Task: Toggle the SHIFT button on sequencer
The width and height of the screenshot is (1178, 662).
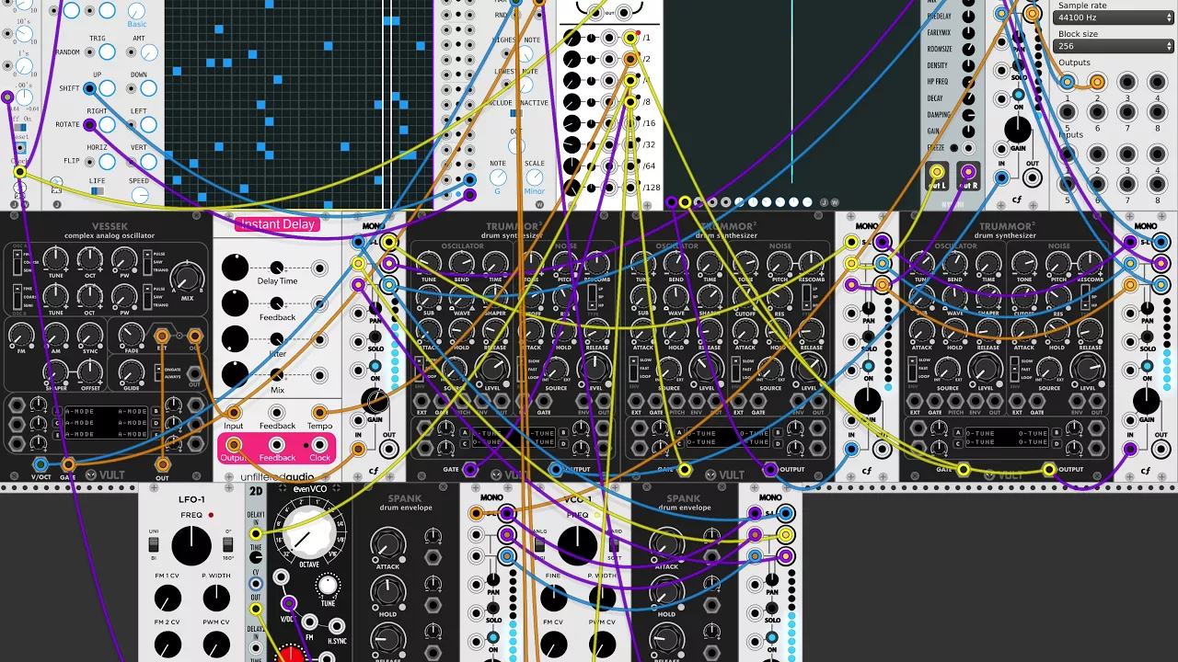Action: click(108, 89)
